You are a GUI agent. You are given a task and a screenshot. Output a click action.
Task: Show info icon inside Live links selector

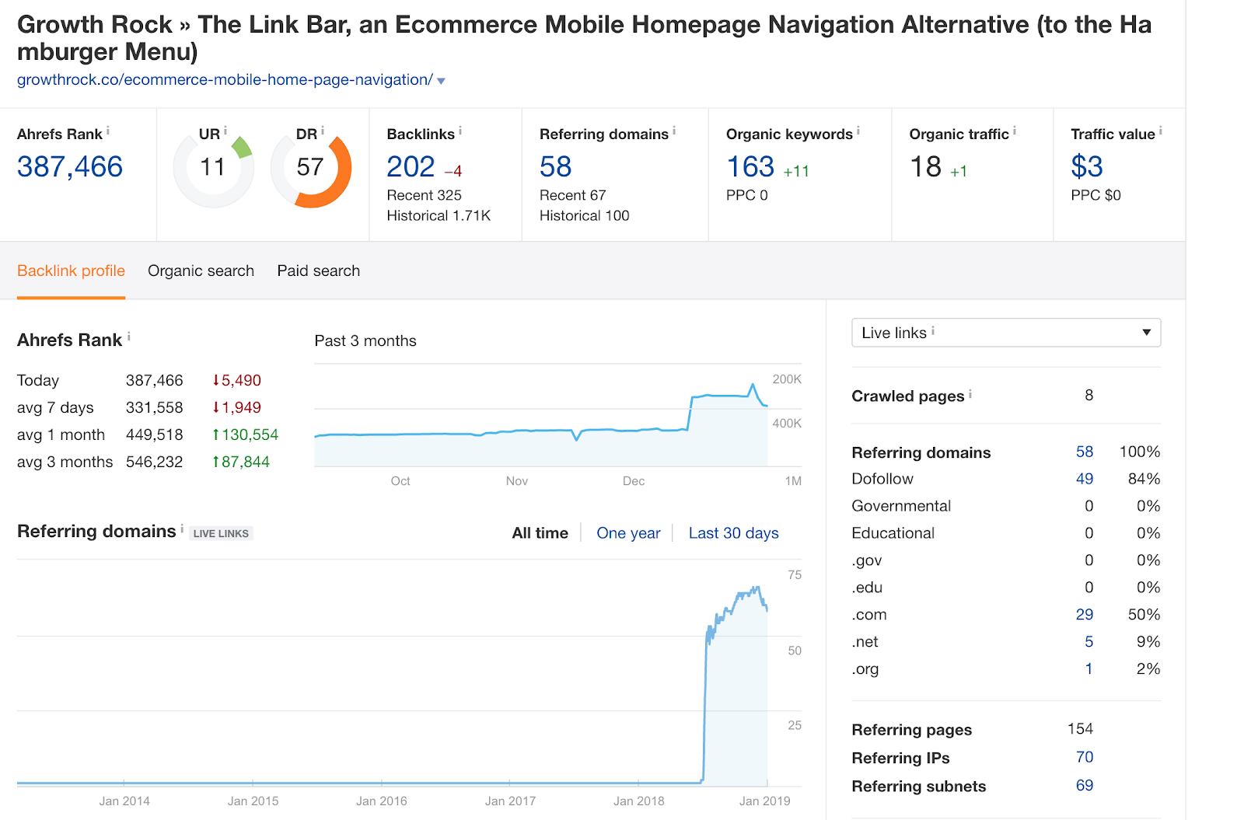(933, 330)
